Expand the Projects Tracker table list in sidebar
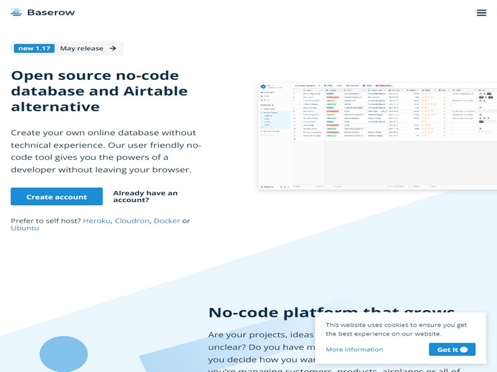 click(262, 112)
